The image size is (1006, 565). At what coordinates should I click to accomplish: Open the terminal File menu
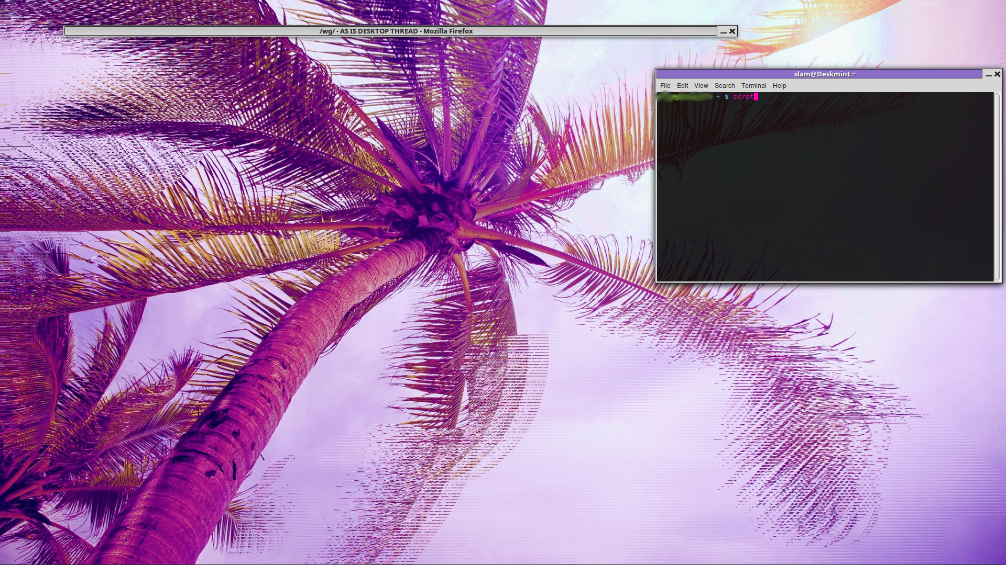click(x=665, y=86)
